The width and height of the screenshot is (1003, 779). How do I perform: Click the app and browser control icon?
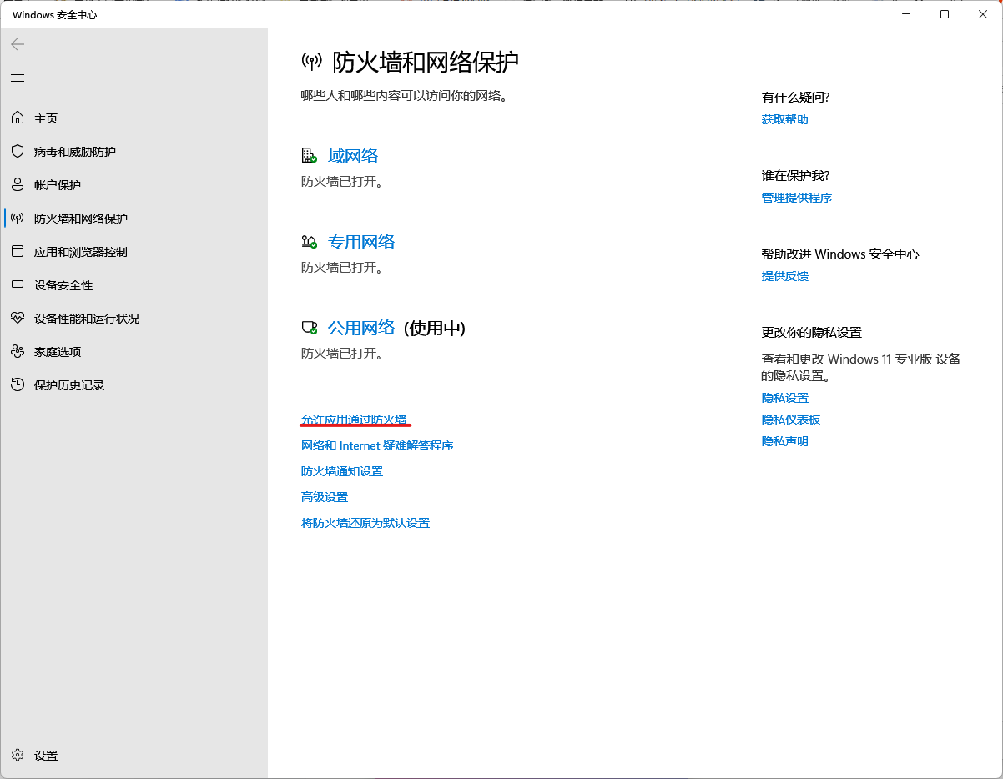point(18,252)
